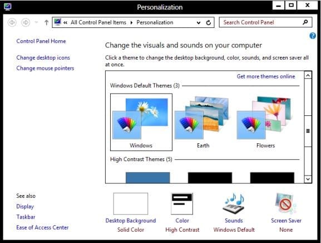This screenshot has width=321, height=243.
Task: Open Help with the question mark icon
Action: point(313,36)
